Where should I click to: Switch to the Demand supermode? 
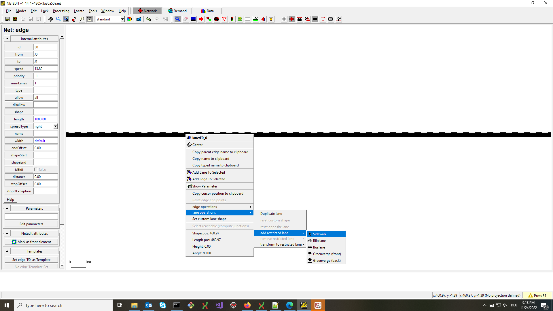tap(177, 11)
